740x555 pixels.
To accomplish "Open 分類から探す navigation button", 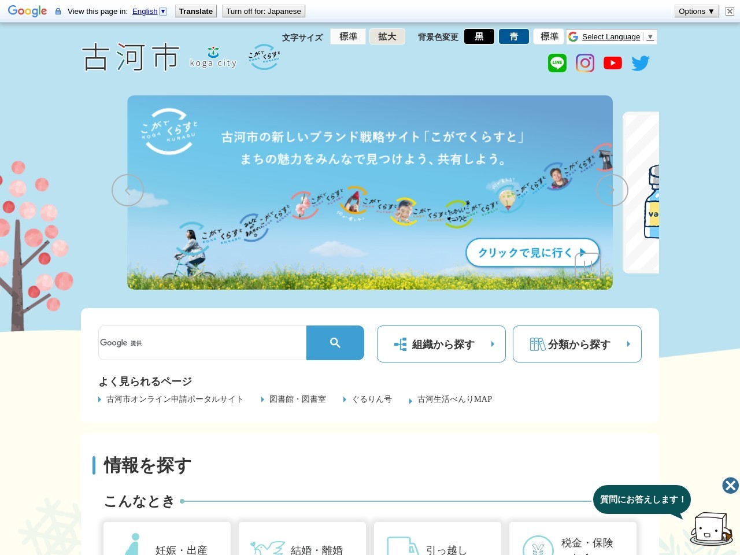I will [577, 344].
